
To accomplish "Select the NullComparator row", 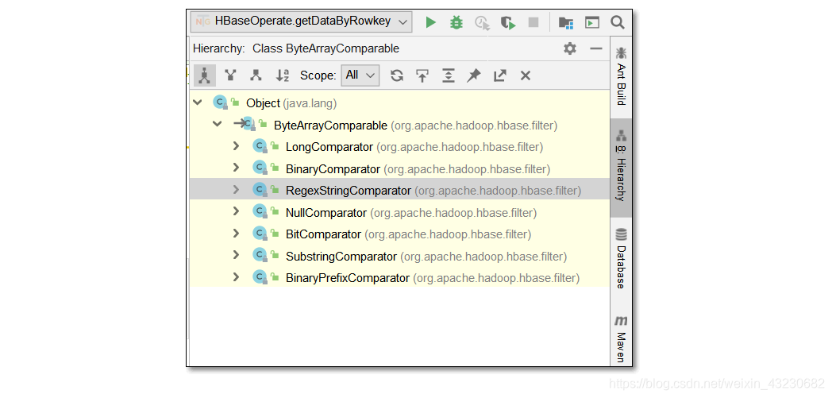I will 399,212.
